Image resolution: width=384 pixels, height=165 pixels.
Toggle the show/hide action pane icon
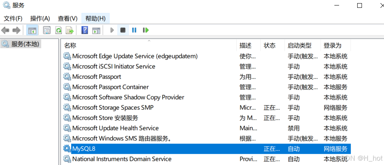(96, 30)
